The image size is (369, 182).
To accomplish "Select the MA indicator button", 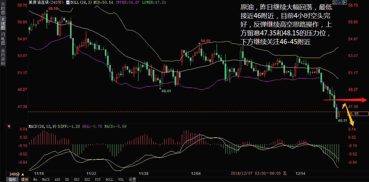I will point(35,180).
